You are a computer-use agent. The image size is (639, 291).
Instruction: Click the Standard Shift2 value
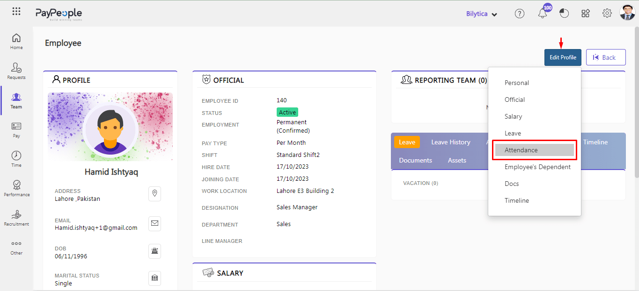tap(298, 155)
